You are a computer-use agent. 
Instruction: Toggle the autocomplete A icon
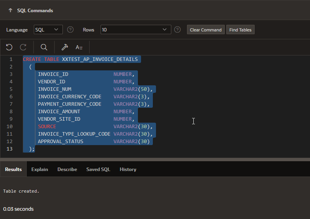(x=79, y=47)
